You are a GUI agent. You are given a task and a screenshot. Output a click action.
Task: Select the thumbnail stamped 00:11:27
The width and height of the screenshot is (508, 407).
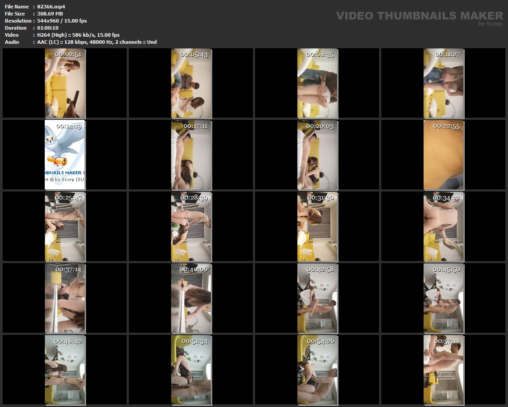(444, 84)
